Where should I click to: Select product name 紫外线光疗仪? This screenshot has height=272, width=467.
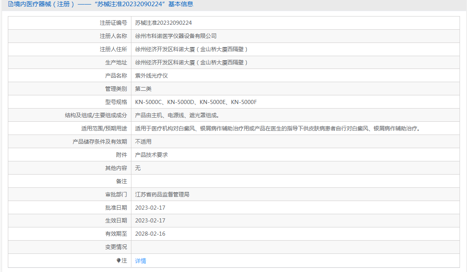(151, 76)
